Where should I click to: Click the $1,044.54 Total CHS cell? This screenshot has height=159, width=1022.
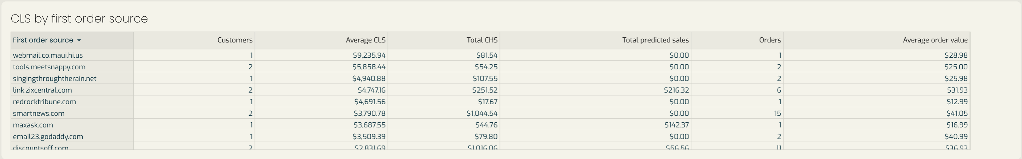tap(444, 113)
